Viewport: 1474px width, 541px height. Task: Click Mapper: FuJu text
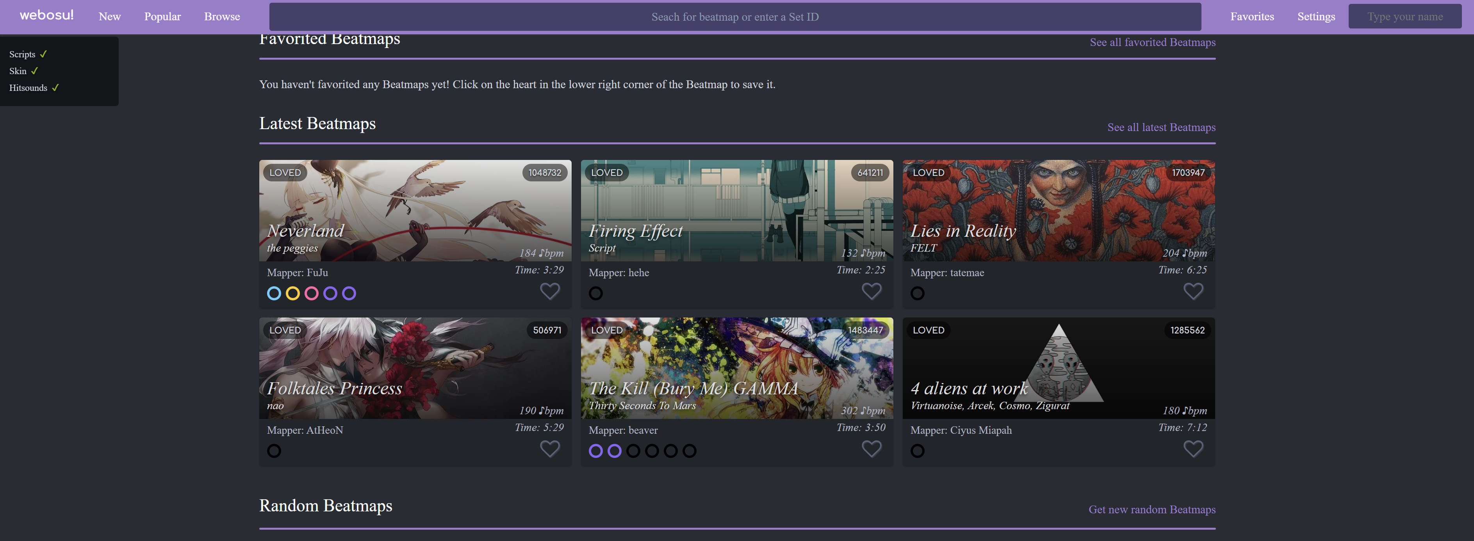click(x=298, y=273)
